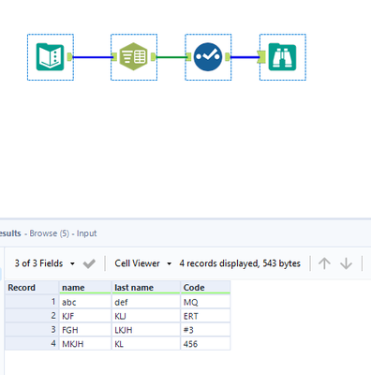Click the Browse (5) - Input results title
The width and height of the screenshot is (371, 375).
coord(63,233)
